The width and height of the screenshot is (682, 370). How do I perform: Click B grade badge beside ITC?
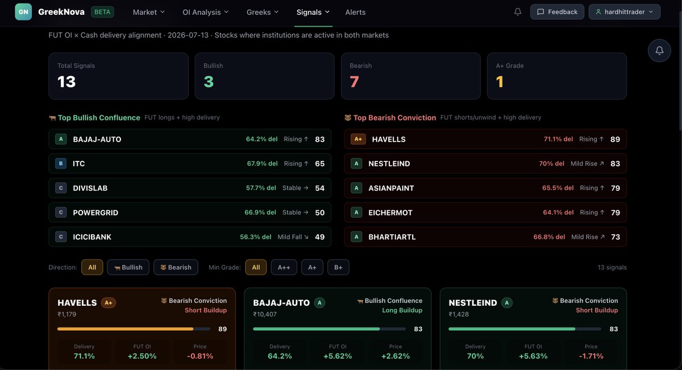(x=61, y=164)
